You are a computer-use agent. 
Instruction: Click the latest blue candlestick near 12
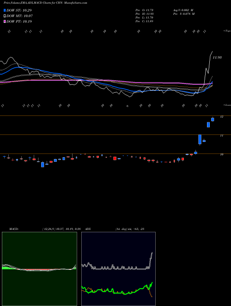point(213,120)
